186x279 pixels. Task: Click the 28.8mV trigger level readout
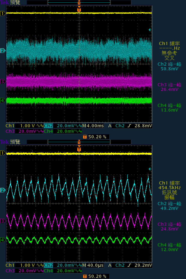pyautogui.click(x=143, y=126)
